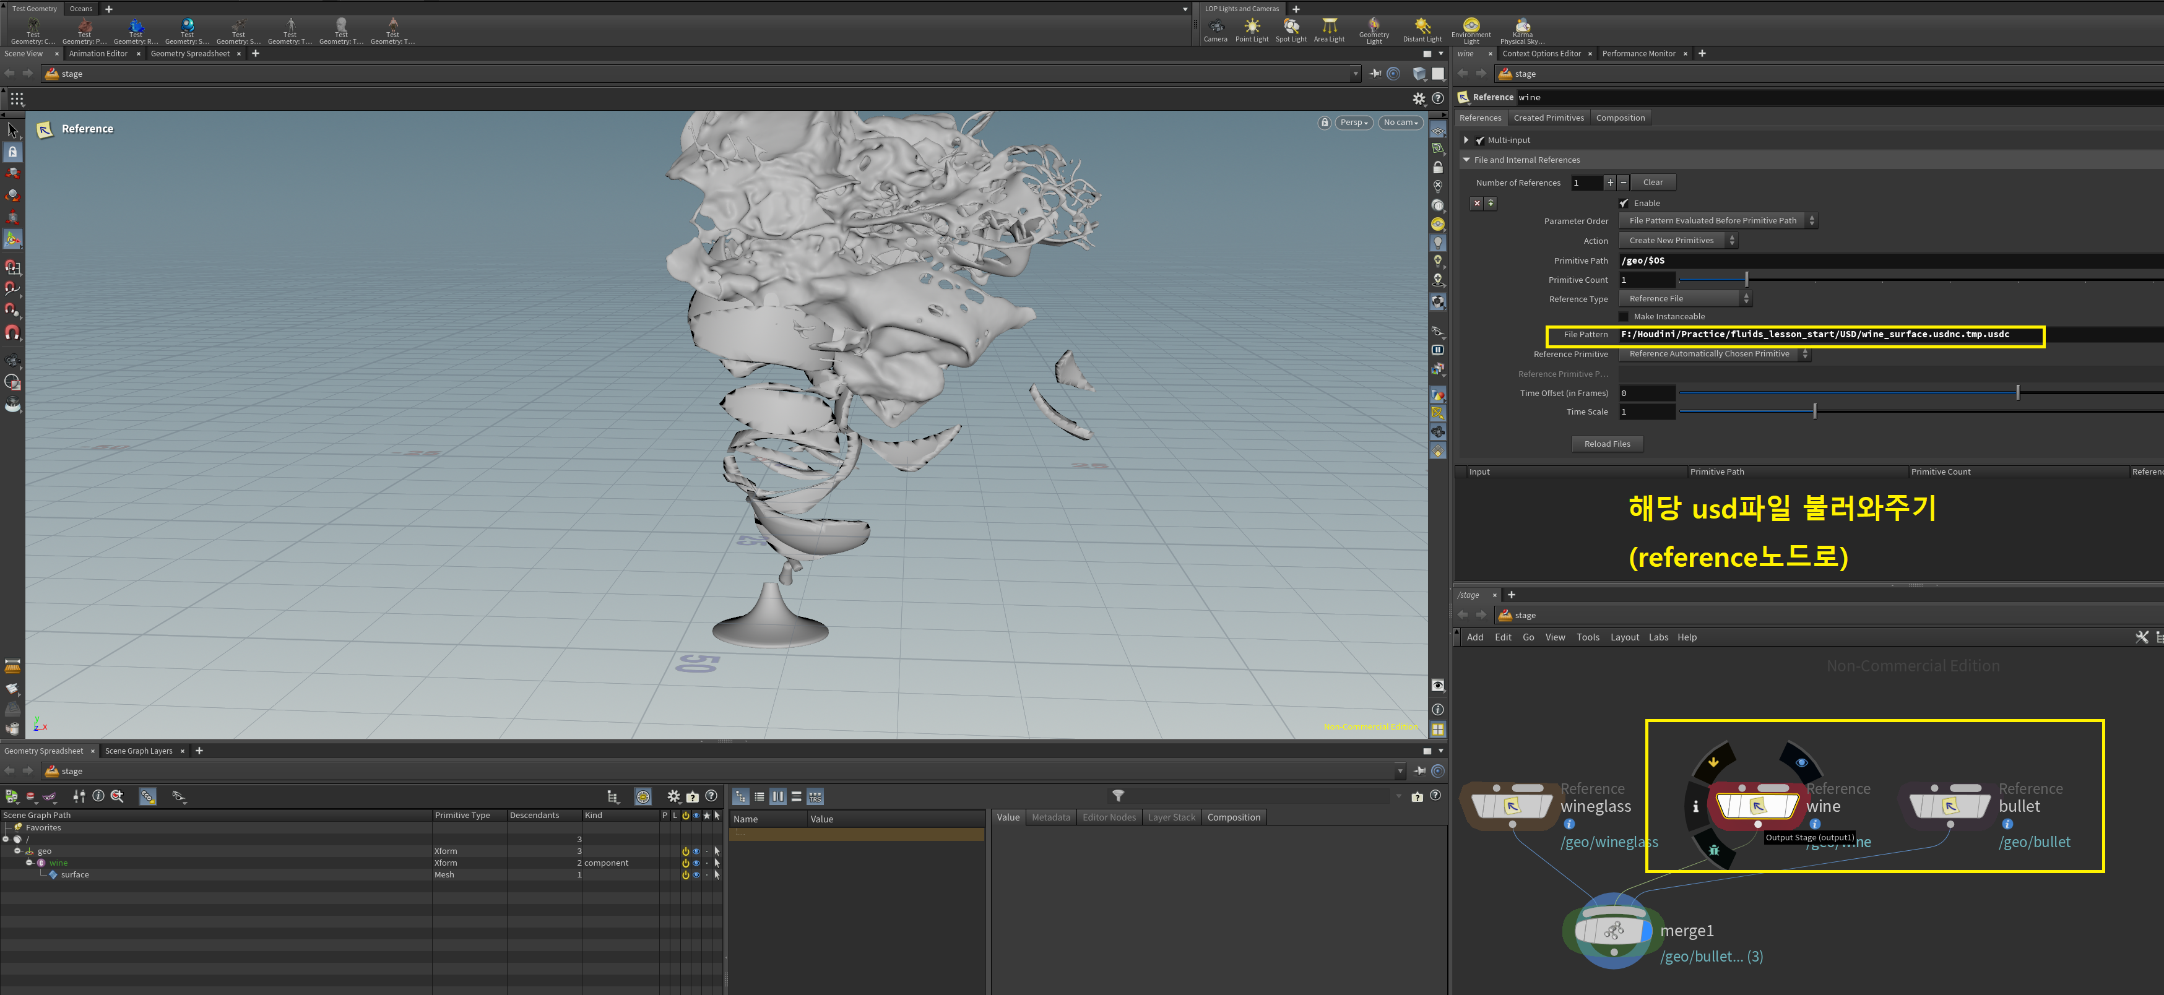Viewport: 2164px width, 995px height.
Task: Toggle the Multi-input checkbox
Action: click(x=1480, y=140)
